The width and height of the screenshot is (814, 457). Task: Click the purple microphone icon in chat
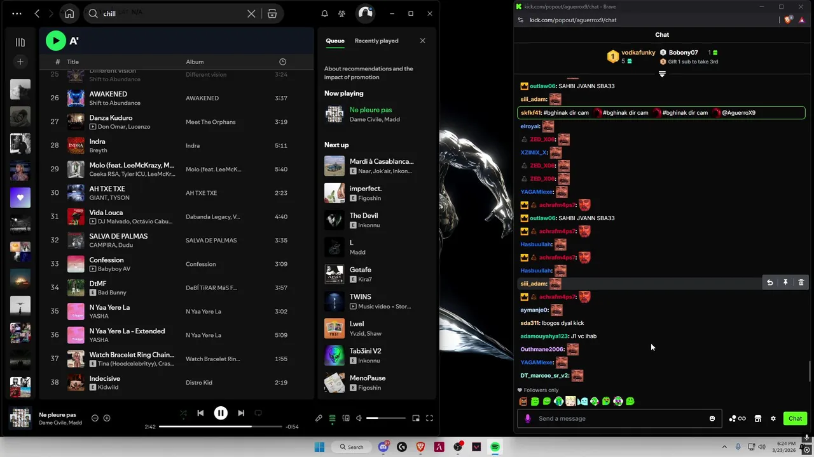[x=528, y=419]
